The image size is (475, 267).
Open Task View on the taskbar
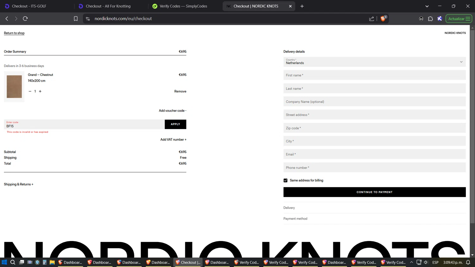(22, 262)
